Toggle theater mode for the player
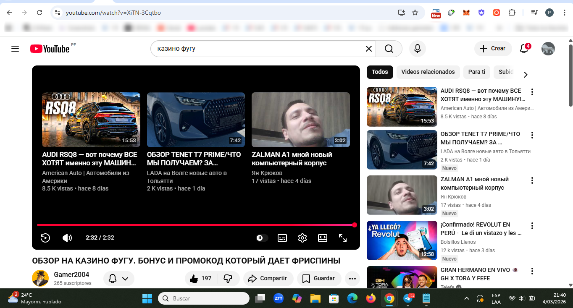This screenshot has width=573, height=308. (323, 238)
